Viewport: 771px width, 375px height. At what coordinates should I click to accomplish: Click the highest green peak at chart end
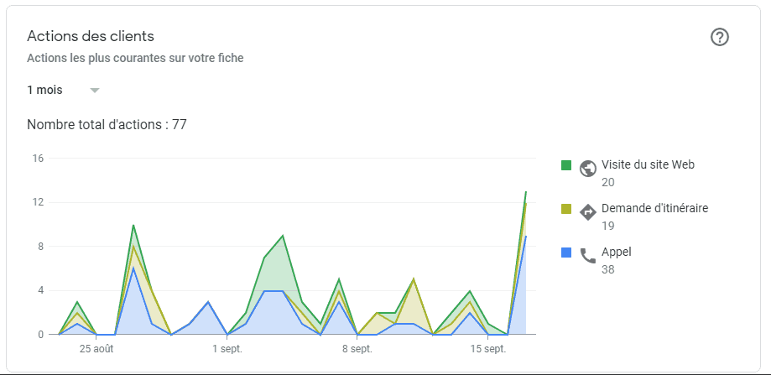click(x=525, y=192)
